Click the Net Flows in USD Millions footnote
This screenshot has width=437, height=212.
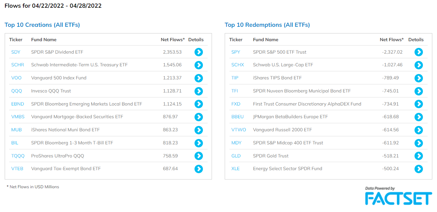[x=33, y=187]
